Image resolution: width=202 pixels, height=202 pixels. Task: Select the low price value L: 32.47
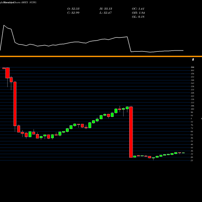[106, 13]
